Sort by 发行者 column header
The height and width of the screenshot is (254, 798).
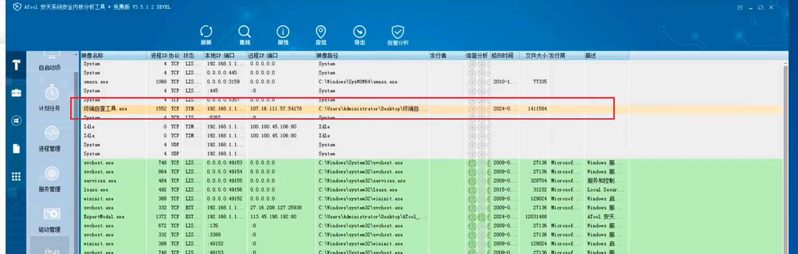(x=447, y=55)
